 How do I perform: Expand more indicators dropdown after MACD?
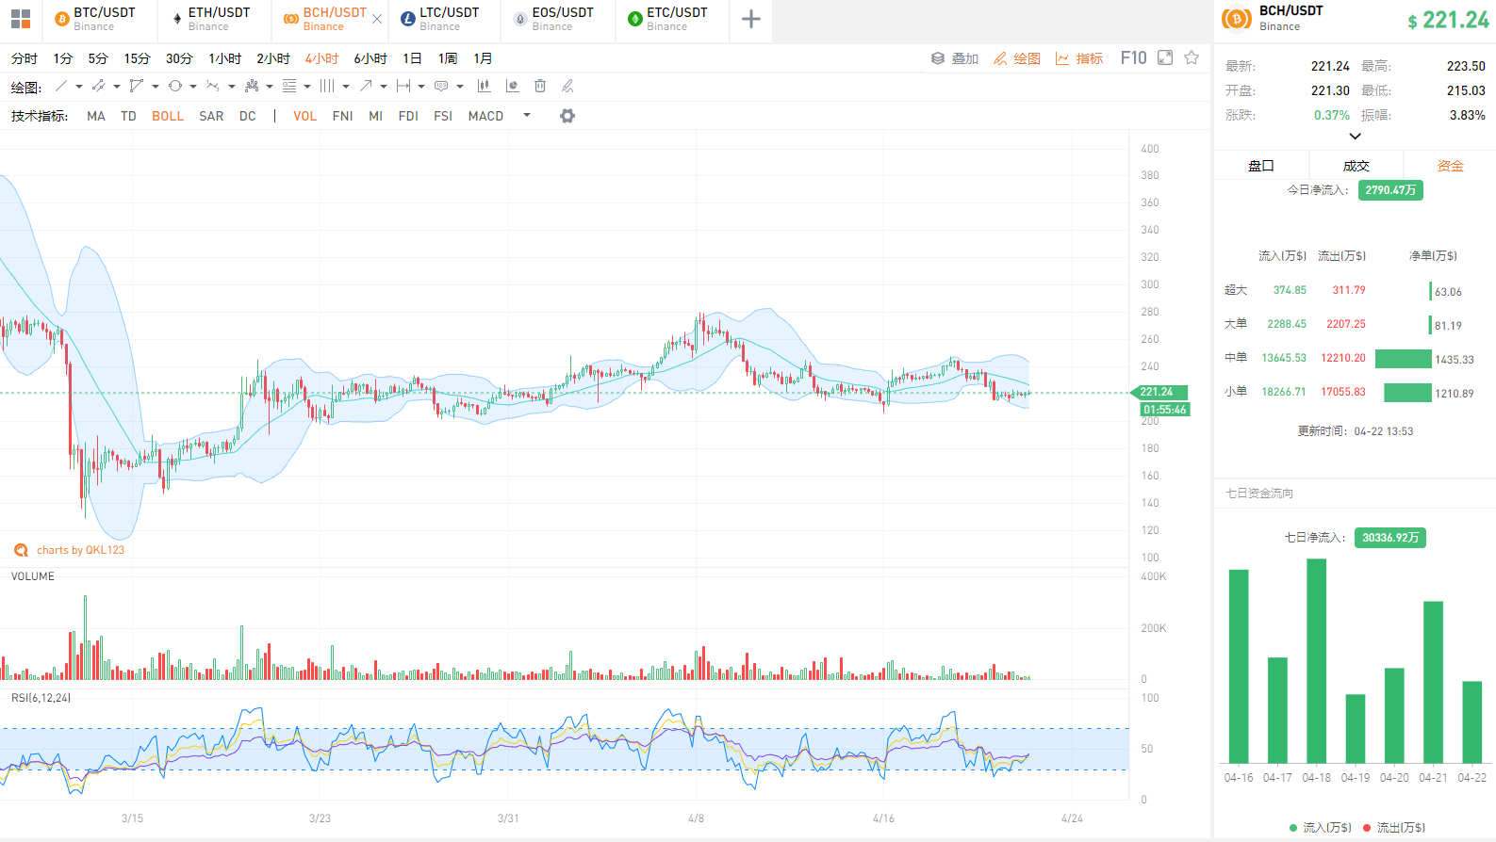click(x=527, y=115)
